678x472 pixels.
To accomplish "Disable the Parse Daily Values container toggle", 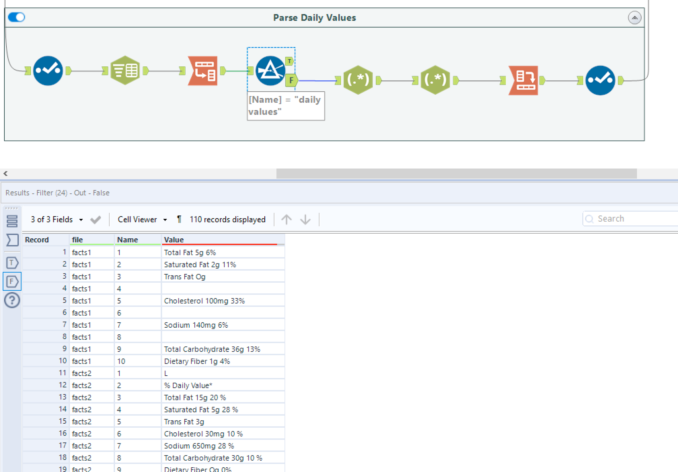I will 16,17.
